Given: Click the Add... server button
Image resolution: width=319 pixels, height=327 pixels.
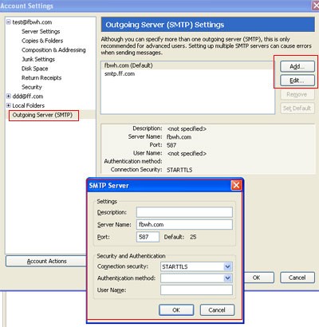Looking at the screenshot, I should coord(297,66).
